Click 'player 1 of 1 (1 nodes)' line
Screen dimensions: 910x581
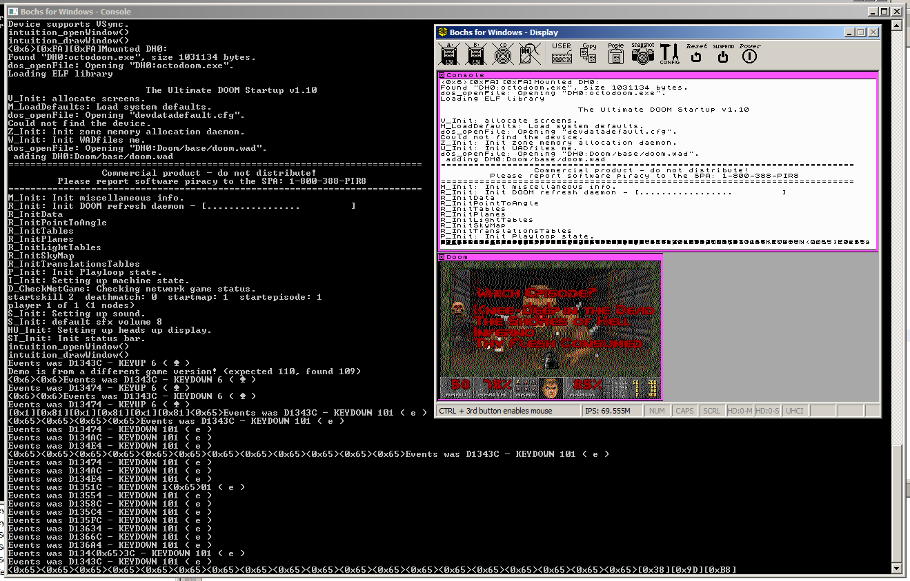click(x=71, y=305)
